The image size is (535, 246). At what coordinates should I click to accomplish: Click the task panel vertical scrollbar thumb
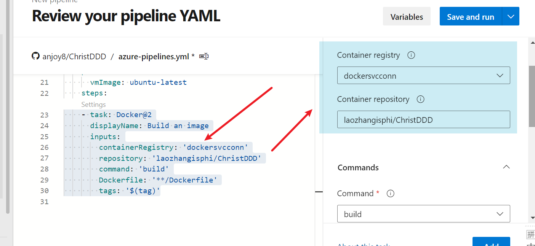coord(532,96)
